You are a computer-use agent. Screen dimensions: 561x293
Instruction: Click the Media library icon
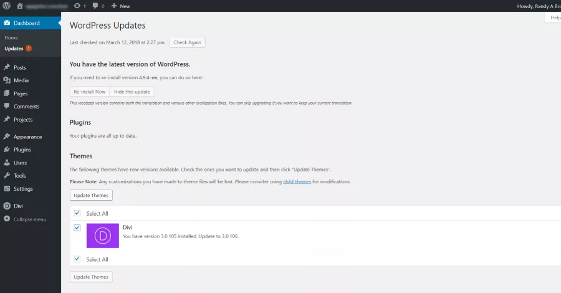pyautogui.click(x=7, y=80)
